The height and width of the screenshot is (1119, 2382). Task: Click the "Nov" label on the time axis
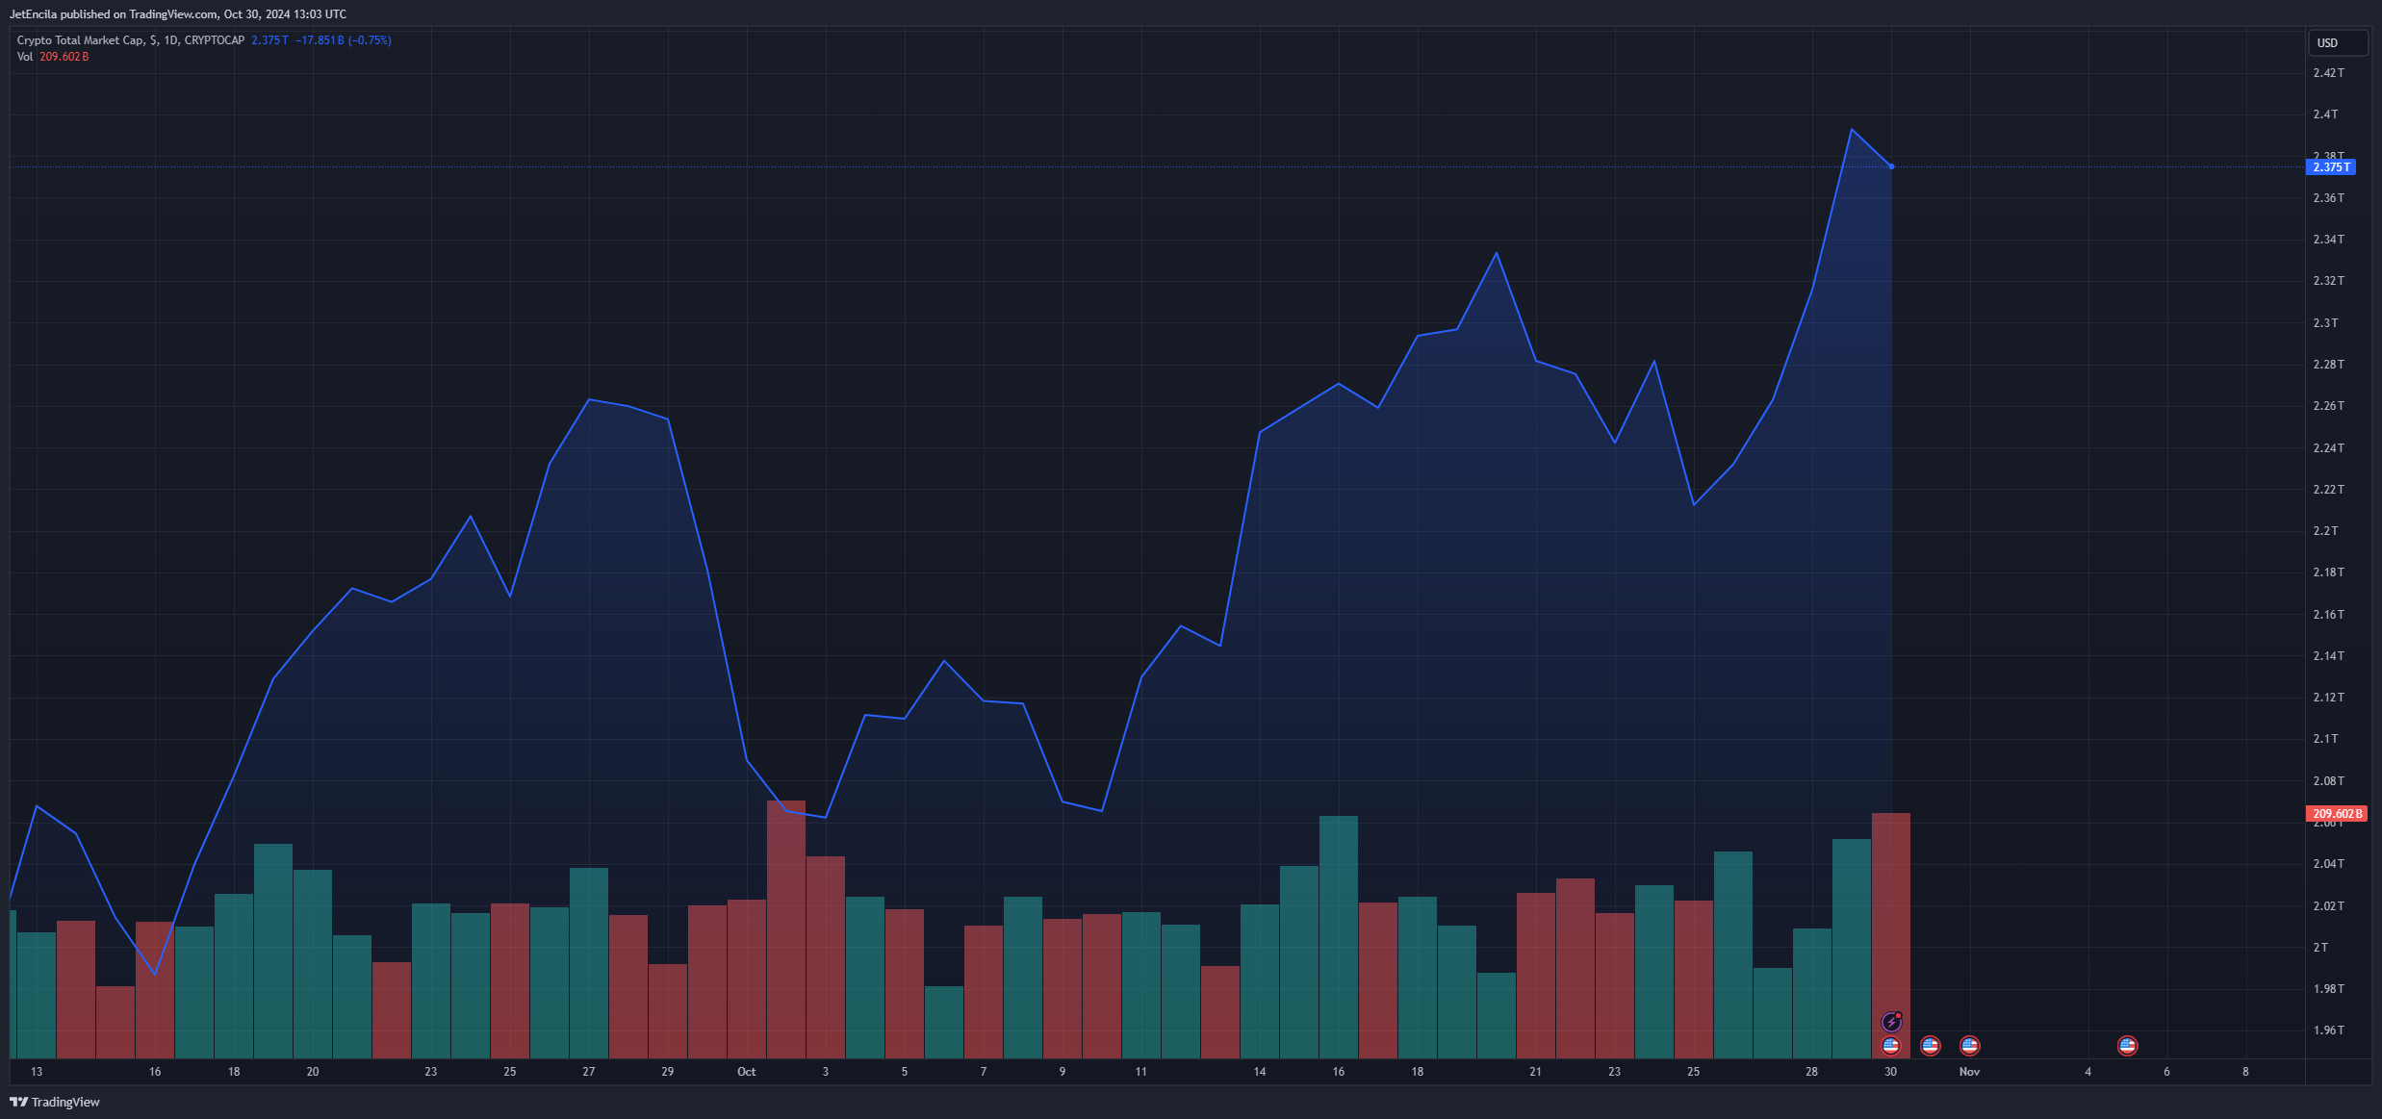click(x=1970, y=1072)
